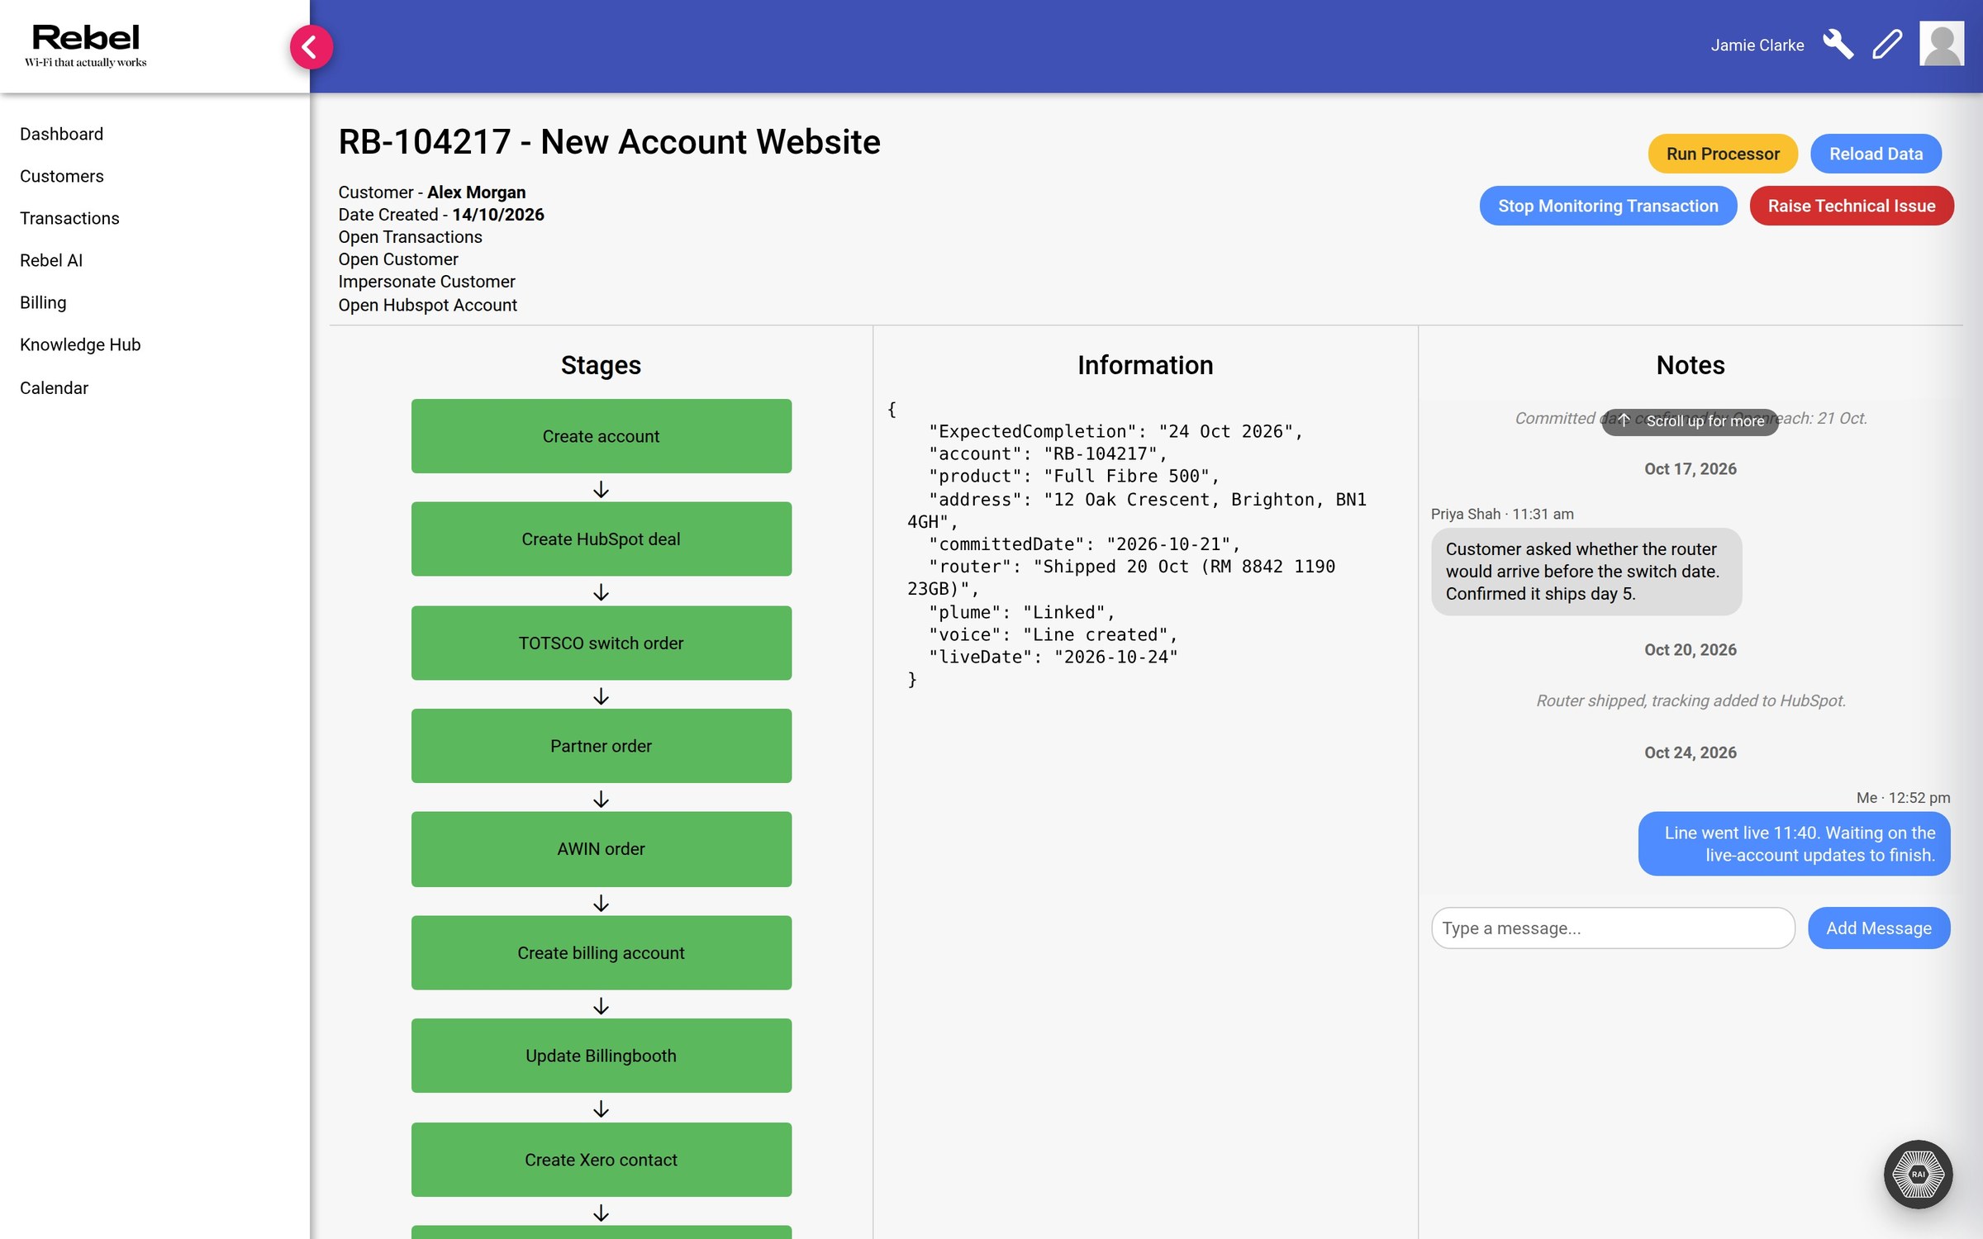Click Add Message button
1983x1239 pixels.
tap(1879, 928)
